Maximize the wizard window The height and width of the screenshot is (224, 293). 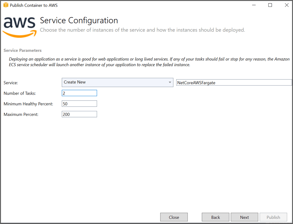click(x=270, y=5)
